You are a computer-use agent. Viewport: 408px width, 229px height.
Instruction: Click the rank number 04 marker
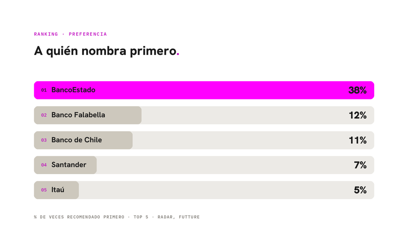point(44,165)
